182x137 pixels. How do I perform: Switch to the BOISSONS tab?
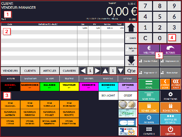click(108, 79)
